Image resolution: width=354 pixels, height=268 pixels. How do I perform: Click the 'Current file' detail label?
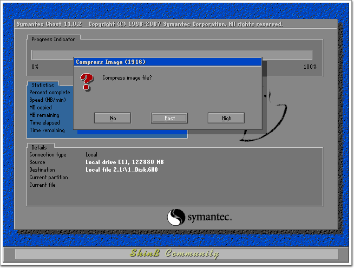[42, 185]
